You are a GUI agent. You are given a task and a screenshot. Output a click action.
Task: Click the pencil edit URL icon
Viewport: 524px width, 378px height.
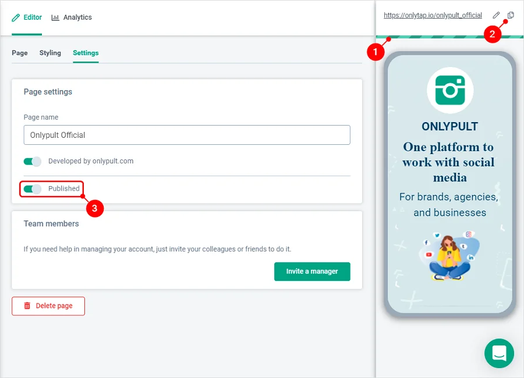pyautogui.click(x=496, y=15)
